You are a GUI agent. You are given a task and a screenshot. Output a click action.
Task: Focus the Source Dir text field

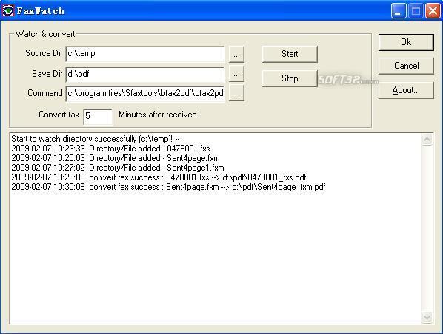coord(145,54)
